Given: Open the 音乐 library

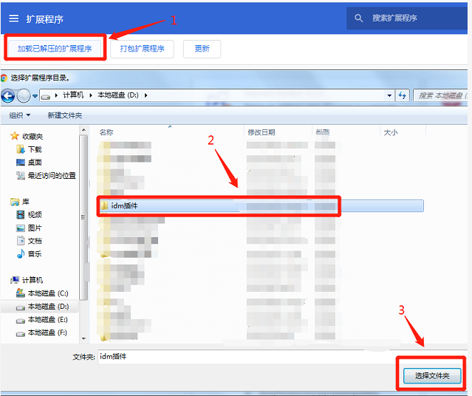Looking at the screenshot, I should (x=35, y=254).
